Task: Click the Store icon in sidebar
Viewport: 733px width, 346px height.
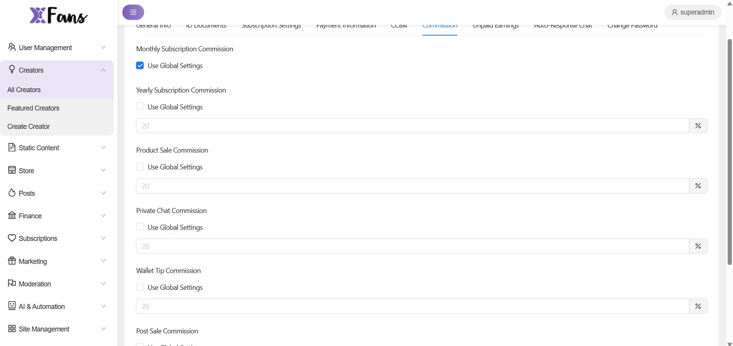Action: click(12, 170)
